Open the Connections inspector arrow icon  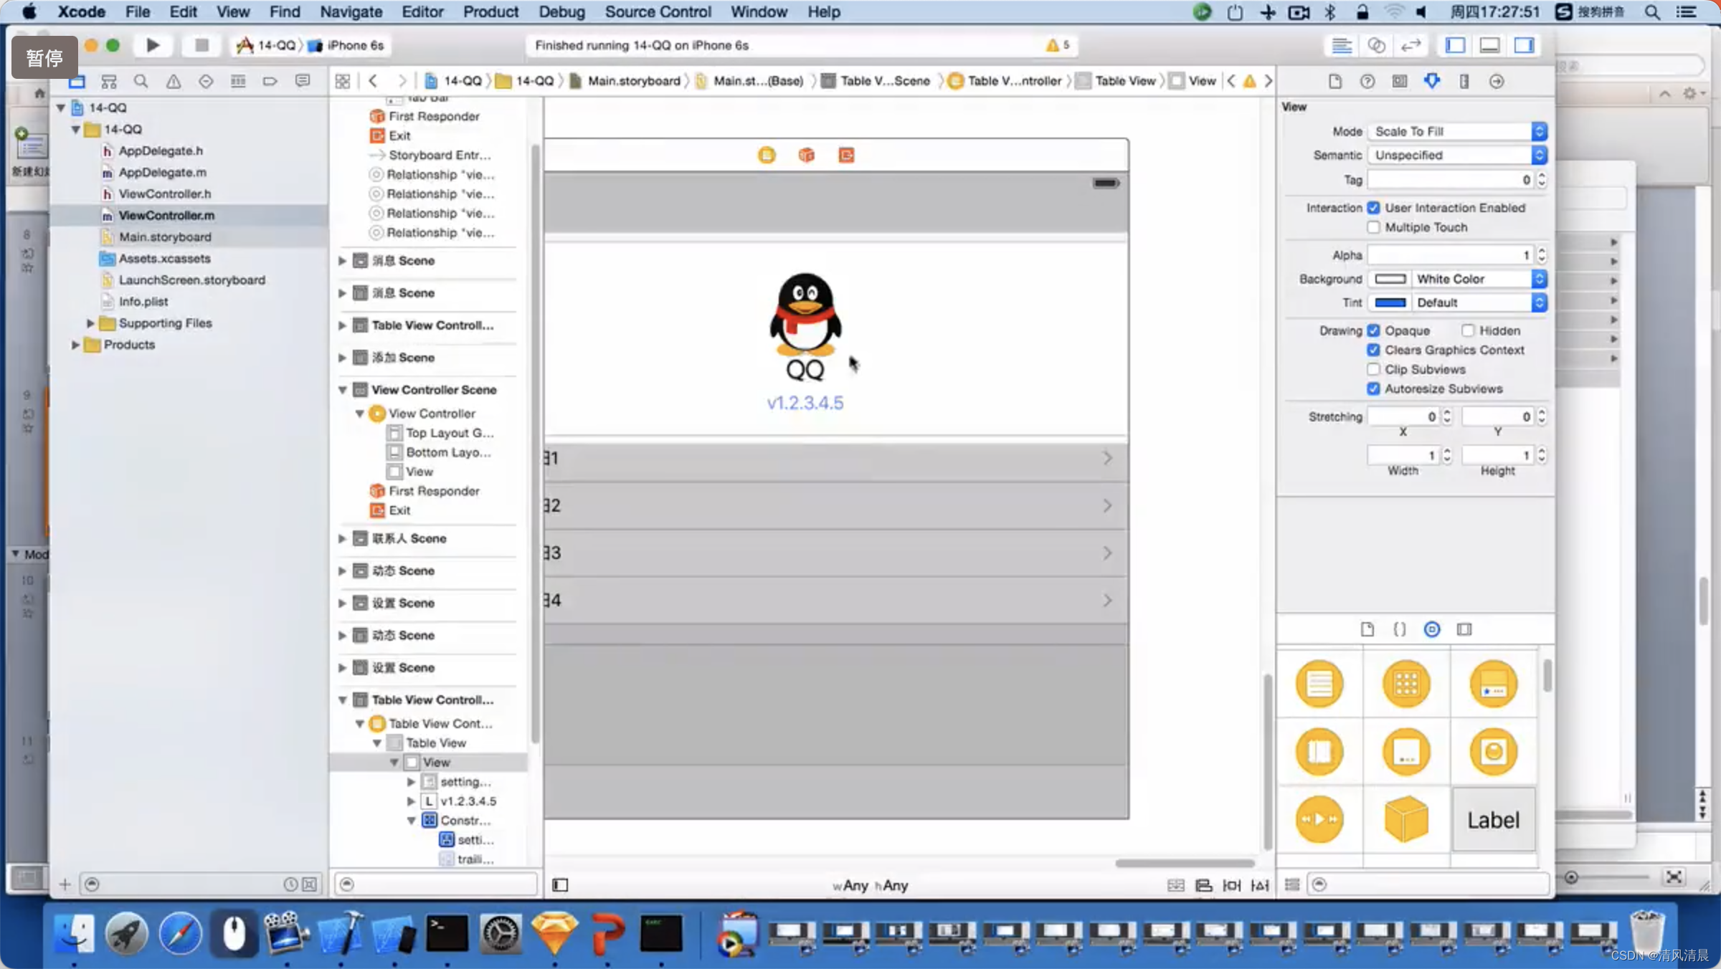point(1497,81)
